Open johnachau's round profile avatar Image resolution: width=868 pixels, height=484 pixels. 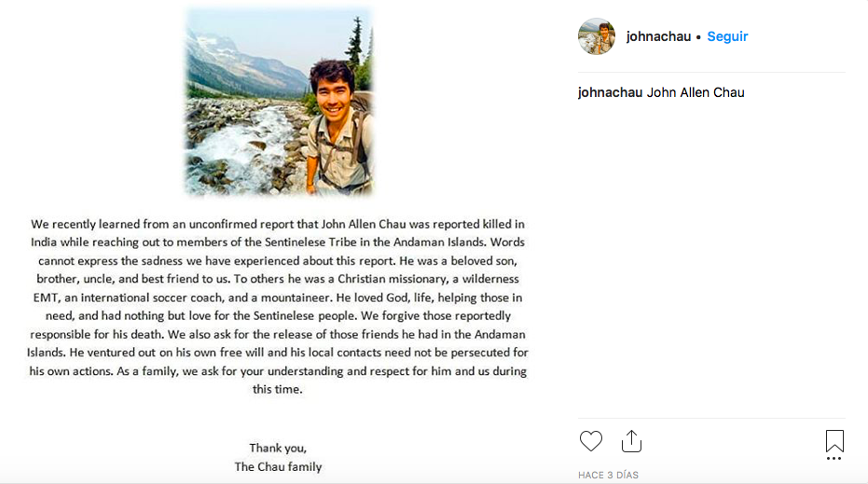(597, 36)
